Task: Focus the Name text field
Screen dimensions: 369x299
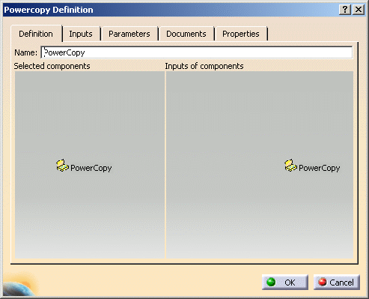Action: click(197, 52)
